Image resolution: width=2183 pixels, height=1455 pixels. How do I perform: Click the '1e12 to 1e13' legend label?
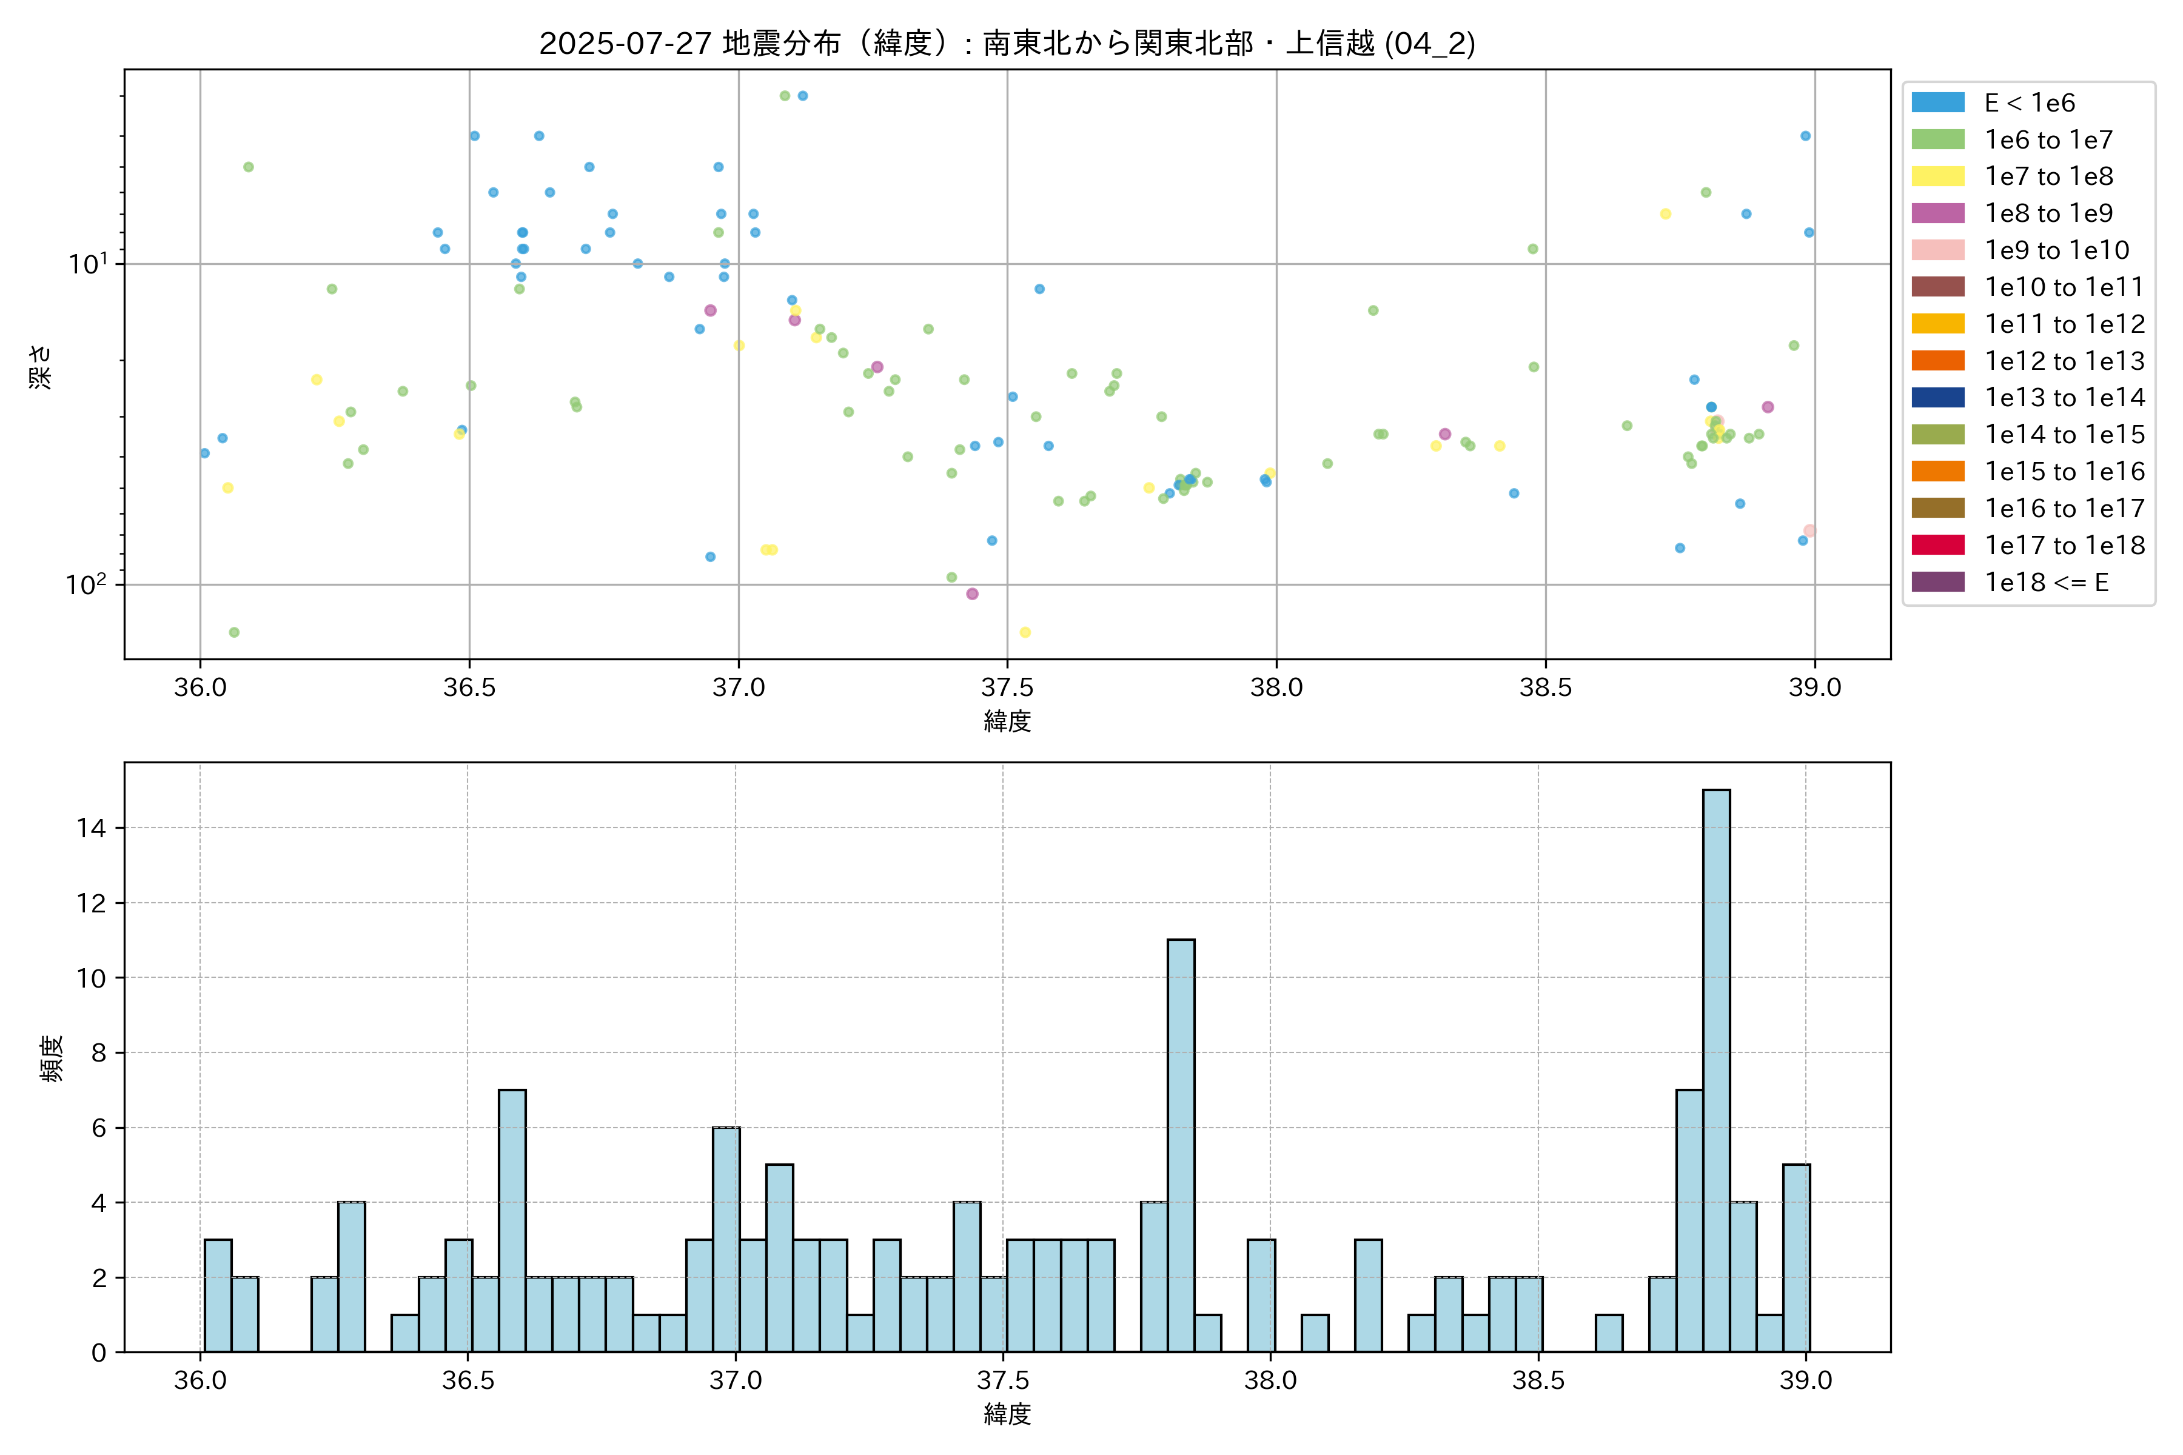coord(2064,361)
